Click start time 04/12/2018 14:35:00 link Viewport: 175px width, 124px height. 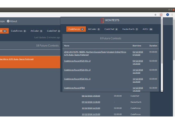[x=138, y=62]
